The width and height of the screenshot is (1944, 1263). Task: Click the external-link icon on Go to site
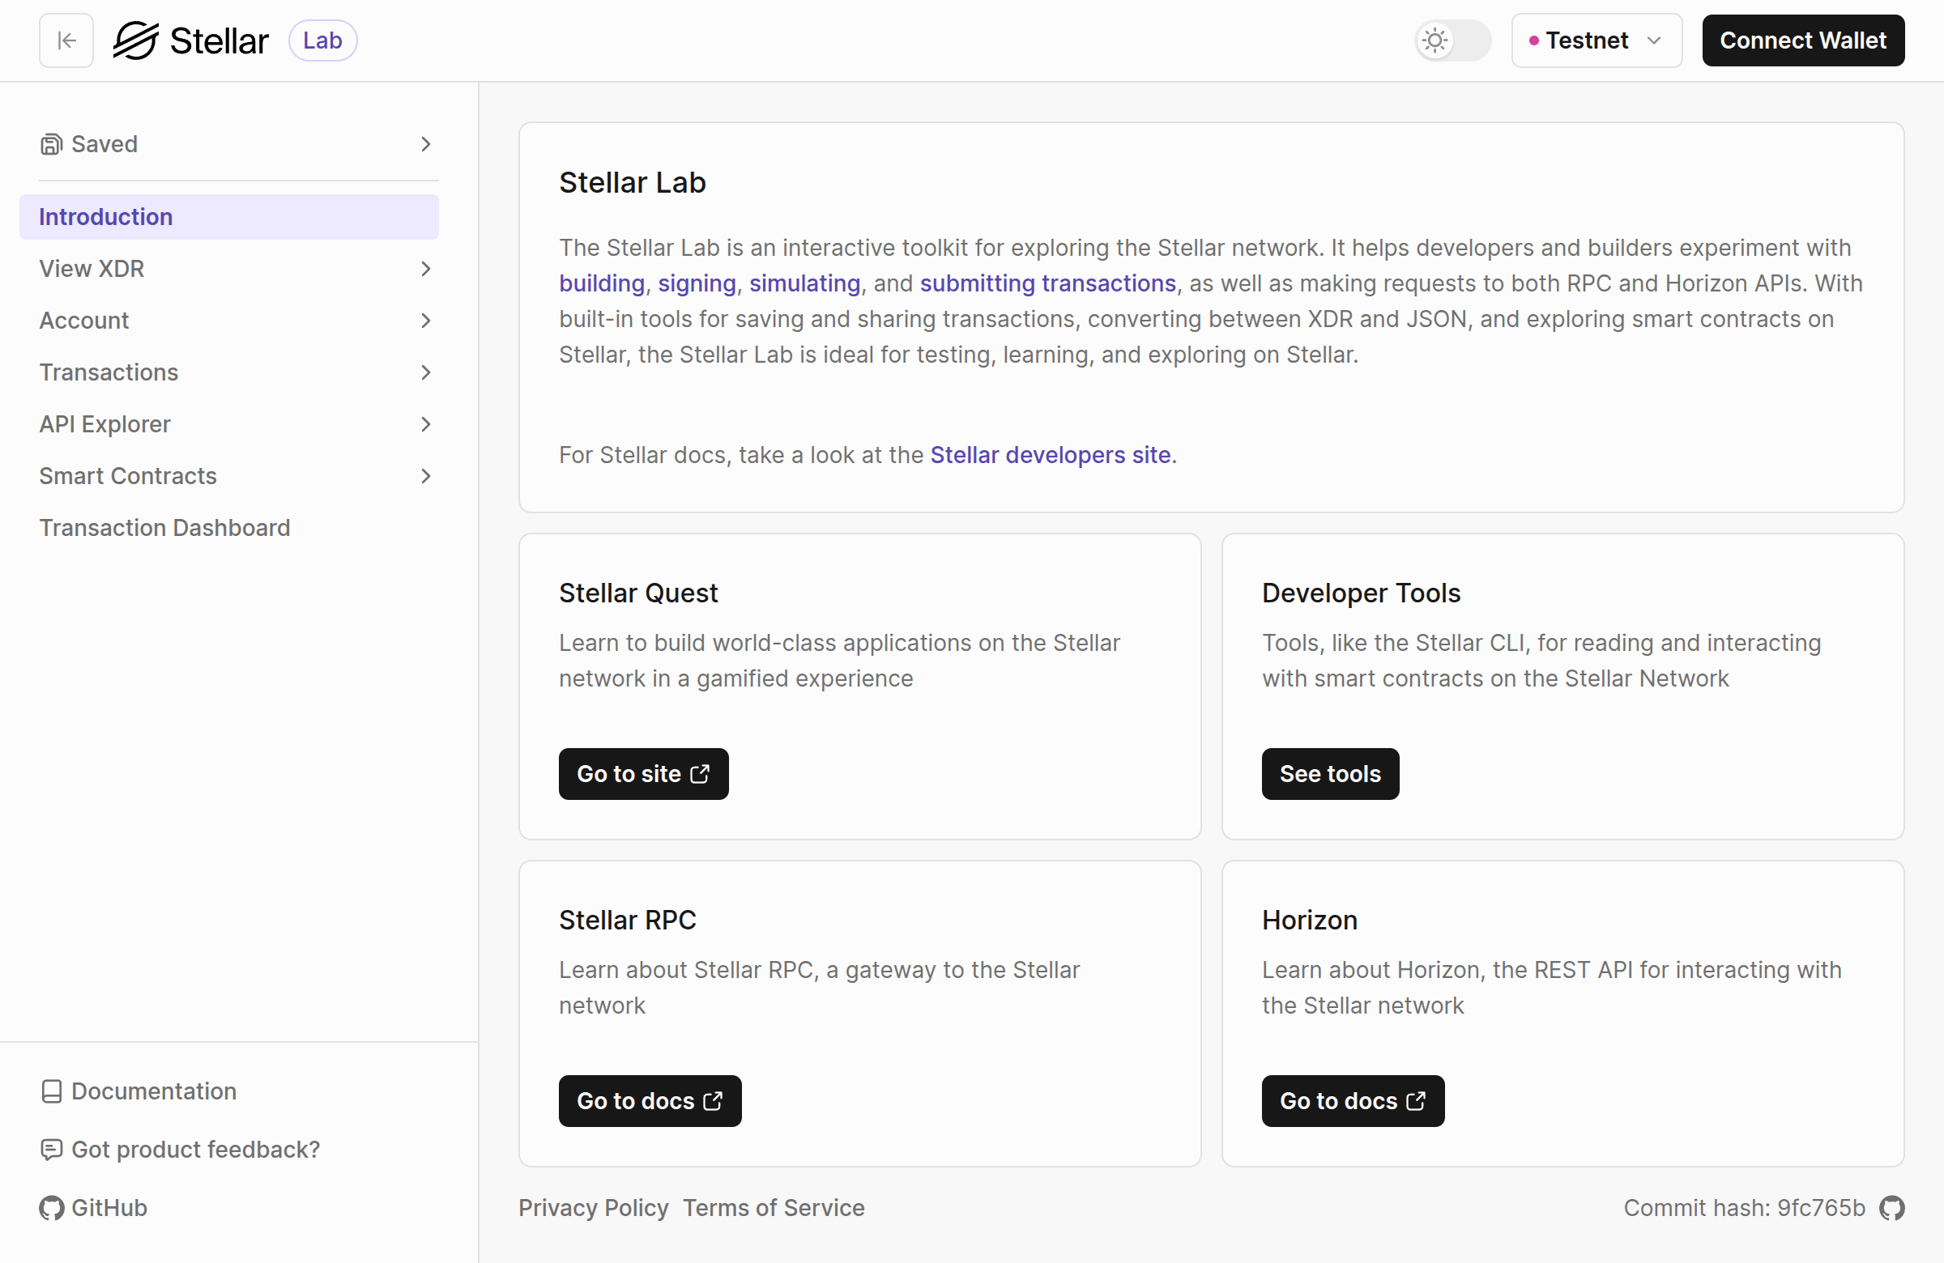[x=698, y=773]
